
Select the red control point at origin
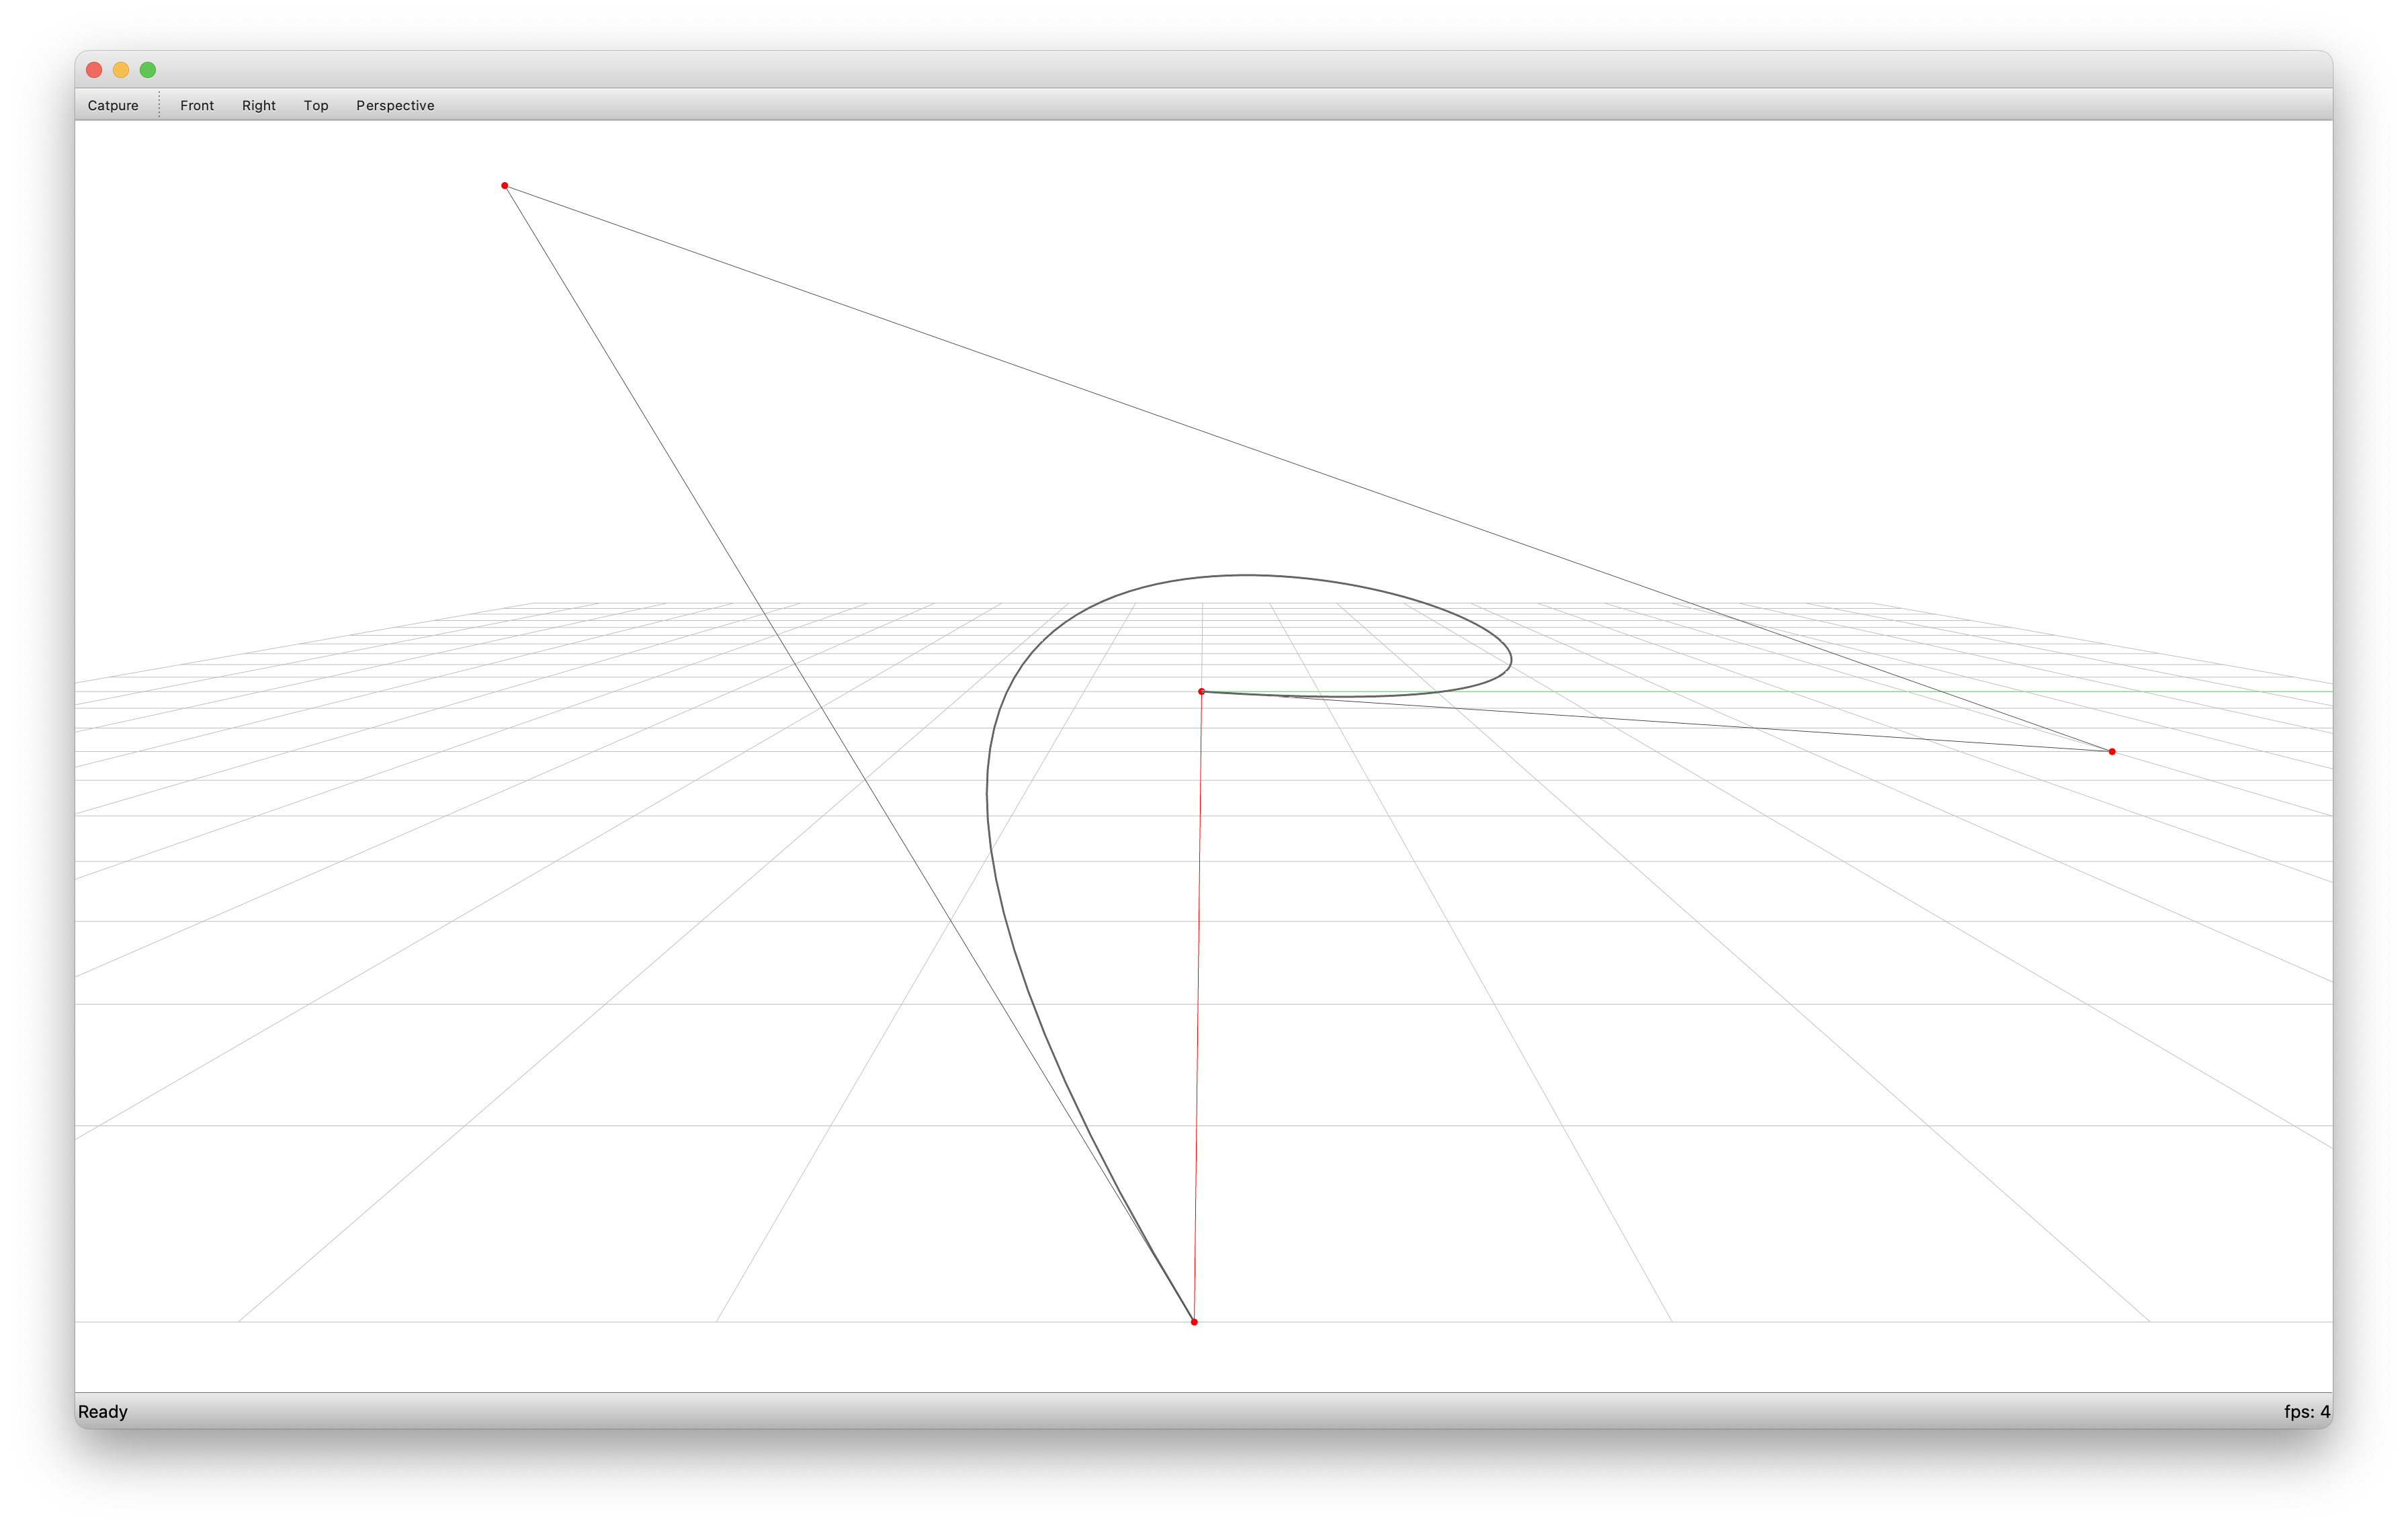click(1201, 691)
